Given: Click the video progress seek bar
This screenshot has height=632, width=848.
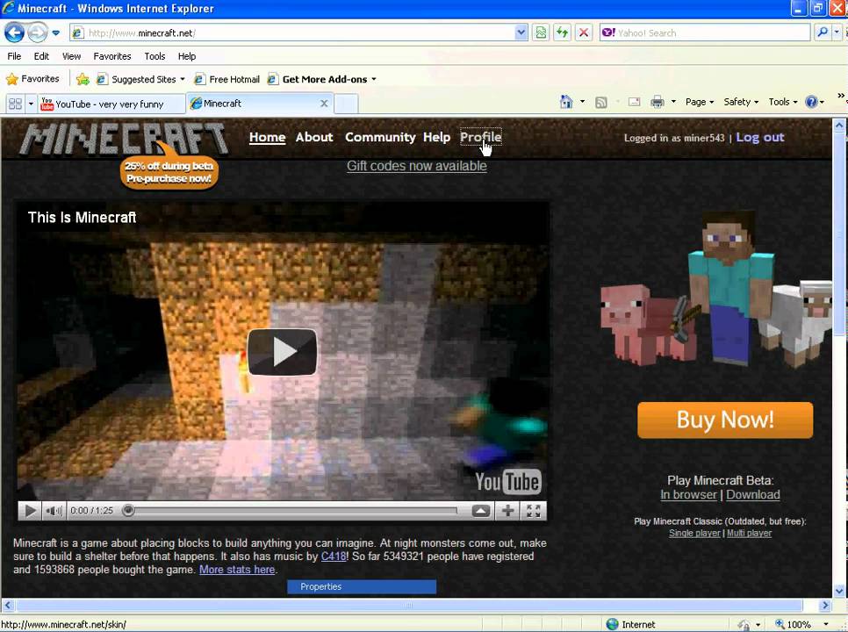Looking at the screenshot, I should 292,510.
